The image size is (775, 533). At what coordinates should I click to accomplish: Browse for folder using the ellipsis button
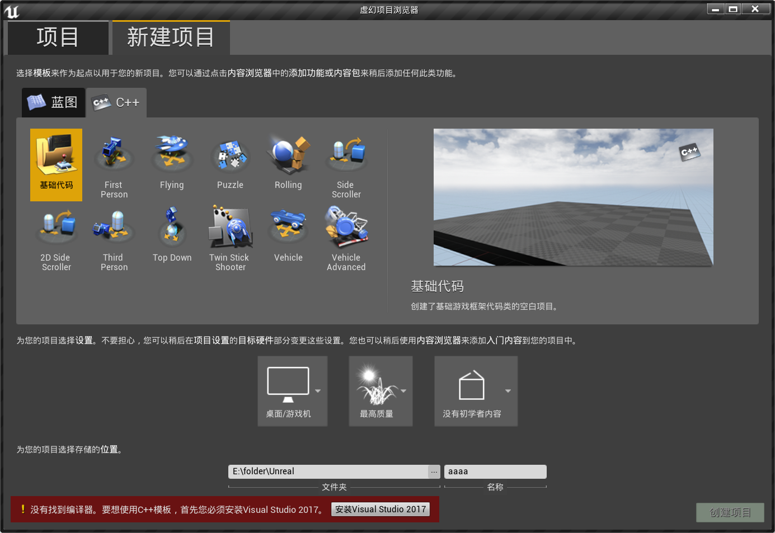point(434,471)
